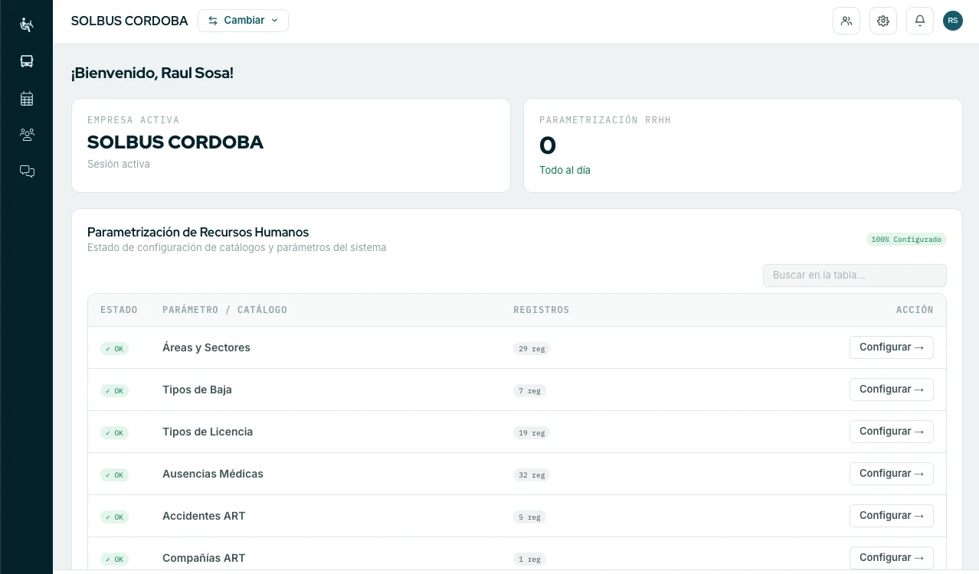Select the Tipos de Licencia row name
The width and height of the screenshot is (979, 574).
(x=208, y=432)
